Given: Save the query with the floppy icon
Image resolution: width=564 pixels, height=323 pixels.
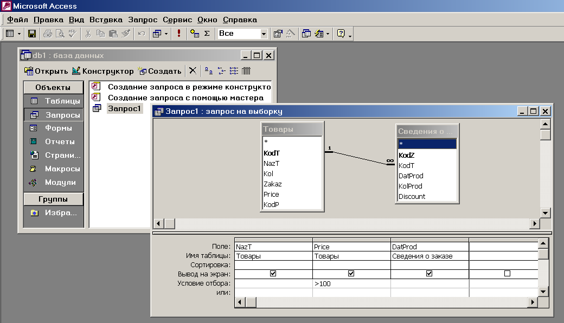Looking at the screenshot, I should (32, 34).
